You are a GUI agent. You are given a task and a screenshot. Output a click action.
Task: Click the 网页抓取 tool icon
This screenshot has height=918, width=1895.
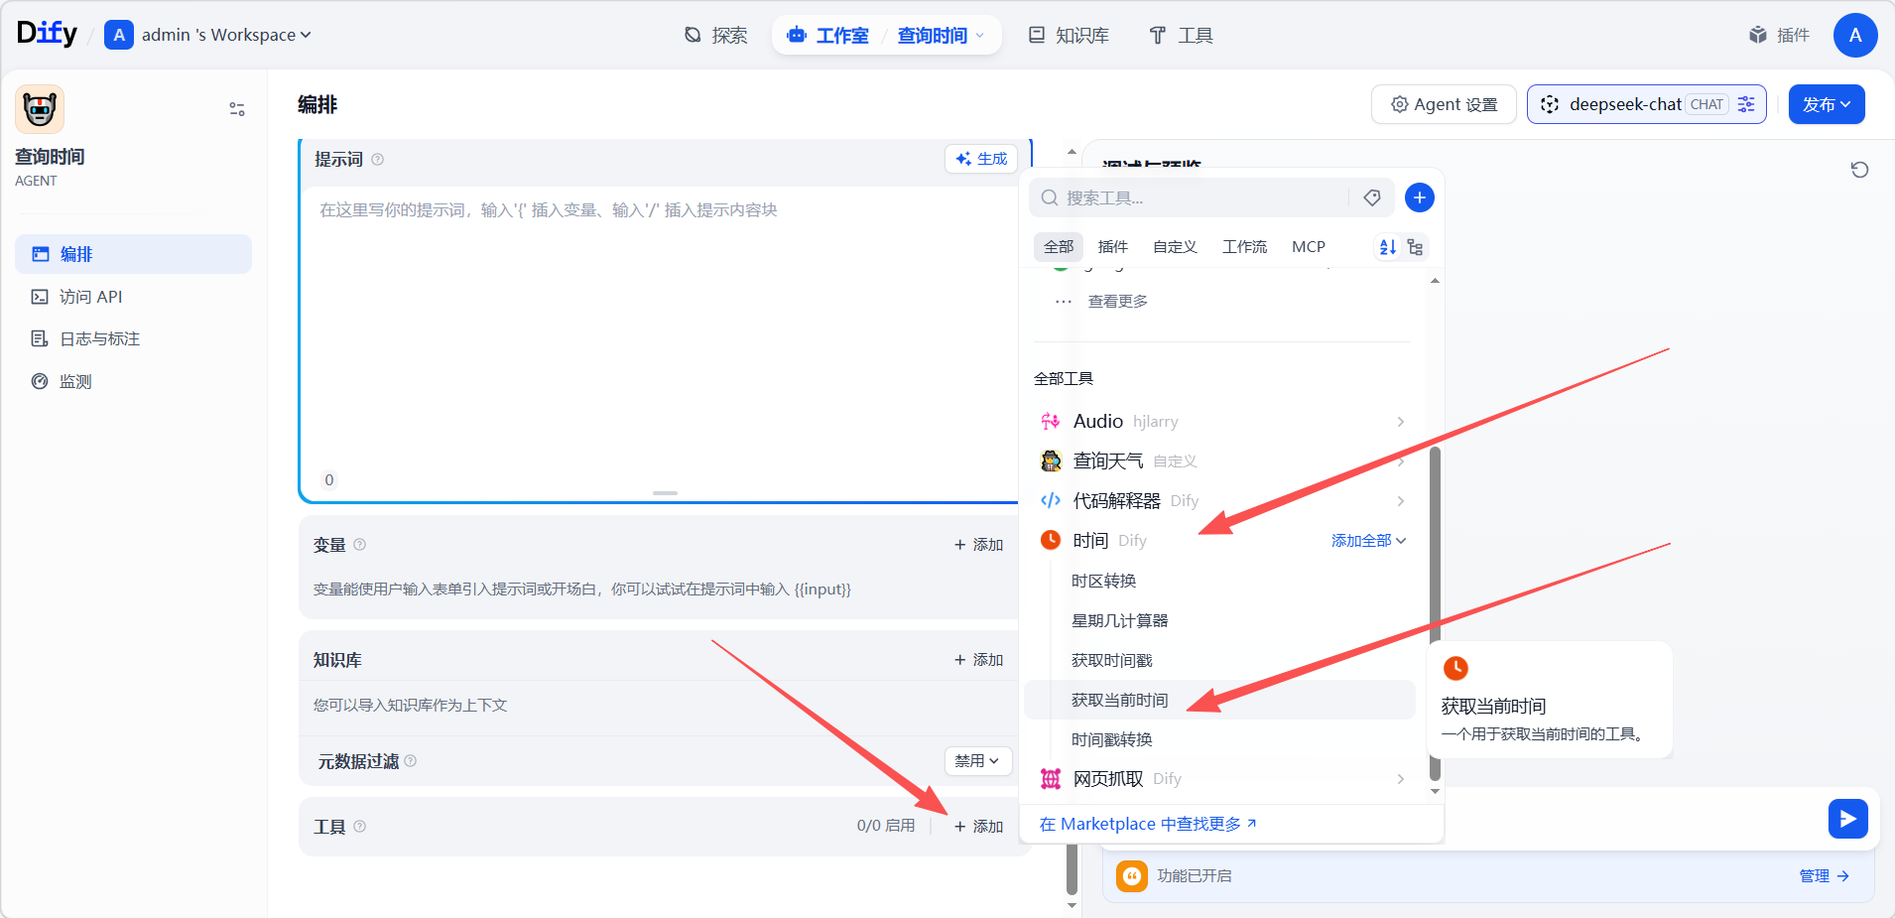(x=1051, y=779)
